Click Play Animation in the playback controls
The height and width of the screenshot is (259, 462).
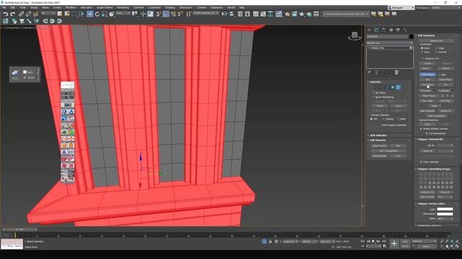point(373,241)
